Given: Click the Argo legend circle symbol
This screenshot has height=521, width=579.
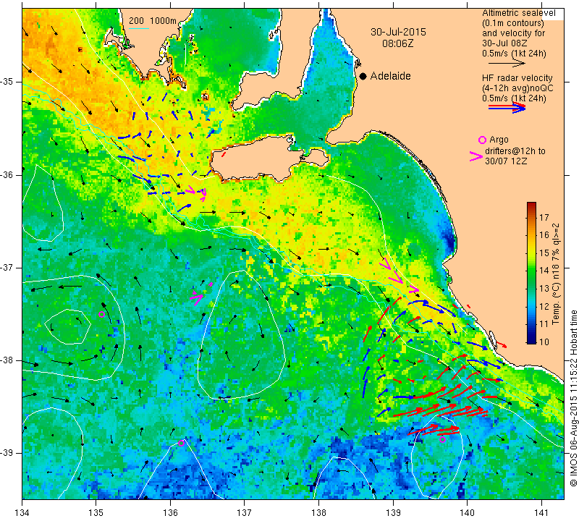Looking at the screenshot, I should coord(482,140).
